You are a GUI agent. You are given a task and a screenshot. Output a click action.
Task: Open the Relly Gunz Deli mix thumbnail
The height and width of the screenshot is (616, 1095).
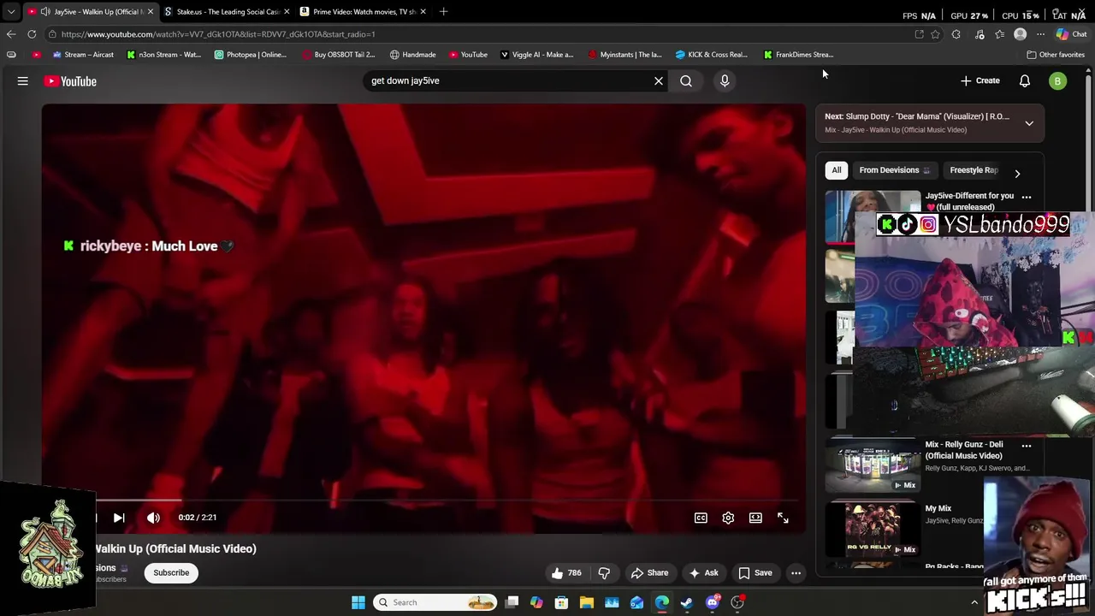873,467
